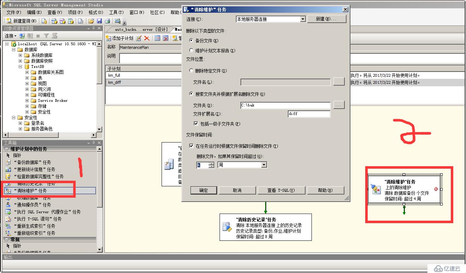The image size is (466, 273).
Task: Expand the Service Broker tree node
Action: click(27, 100)
